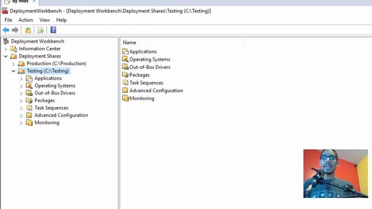Screen dimensions: 372x209
Task: Expand the Advanced Configuration tree node
Action: tap(22, 116)
